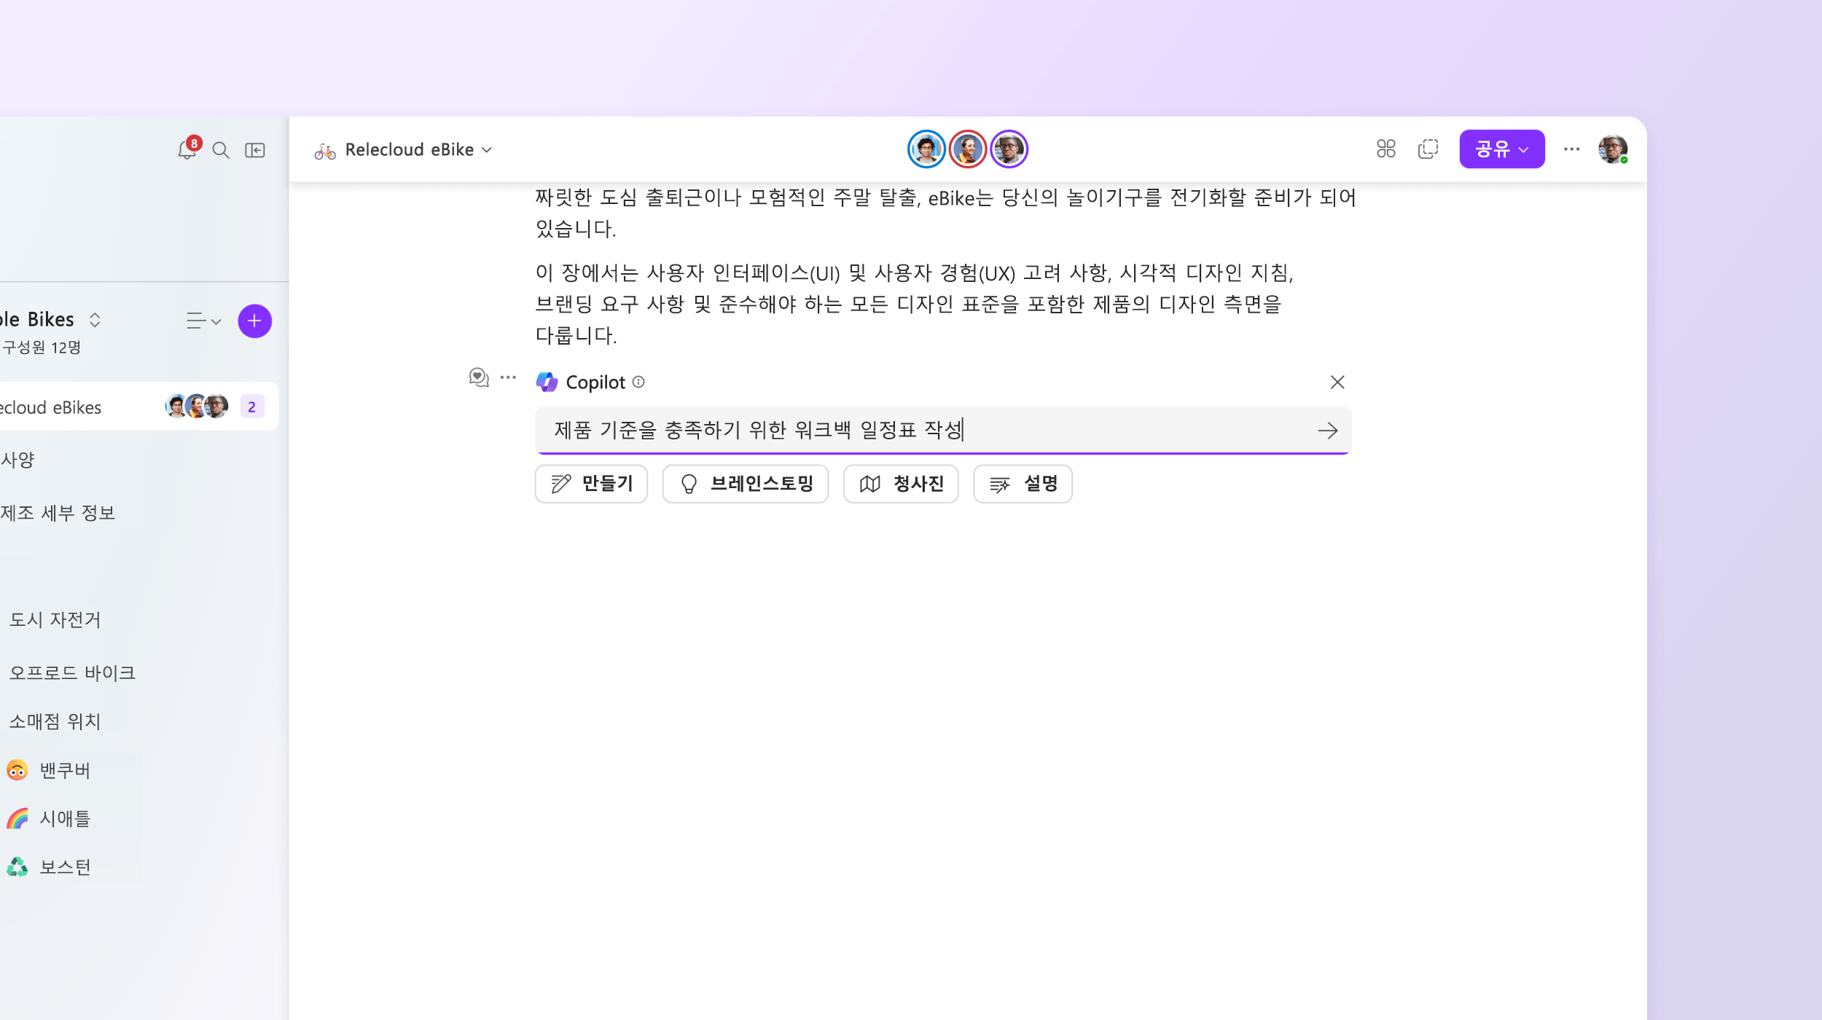
Task: Open the notifications bell with 8 badge
Action: (x=188, y=149)
